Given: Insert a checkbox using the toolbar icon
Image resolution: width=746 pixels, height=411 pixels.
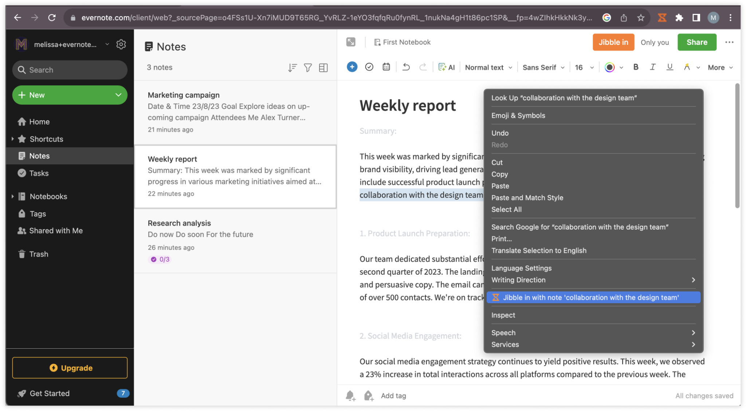Looking at the screenshot, I should pos(369,67).
